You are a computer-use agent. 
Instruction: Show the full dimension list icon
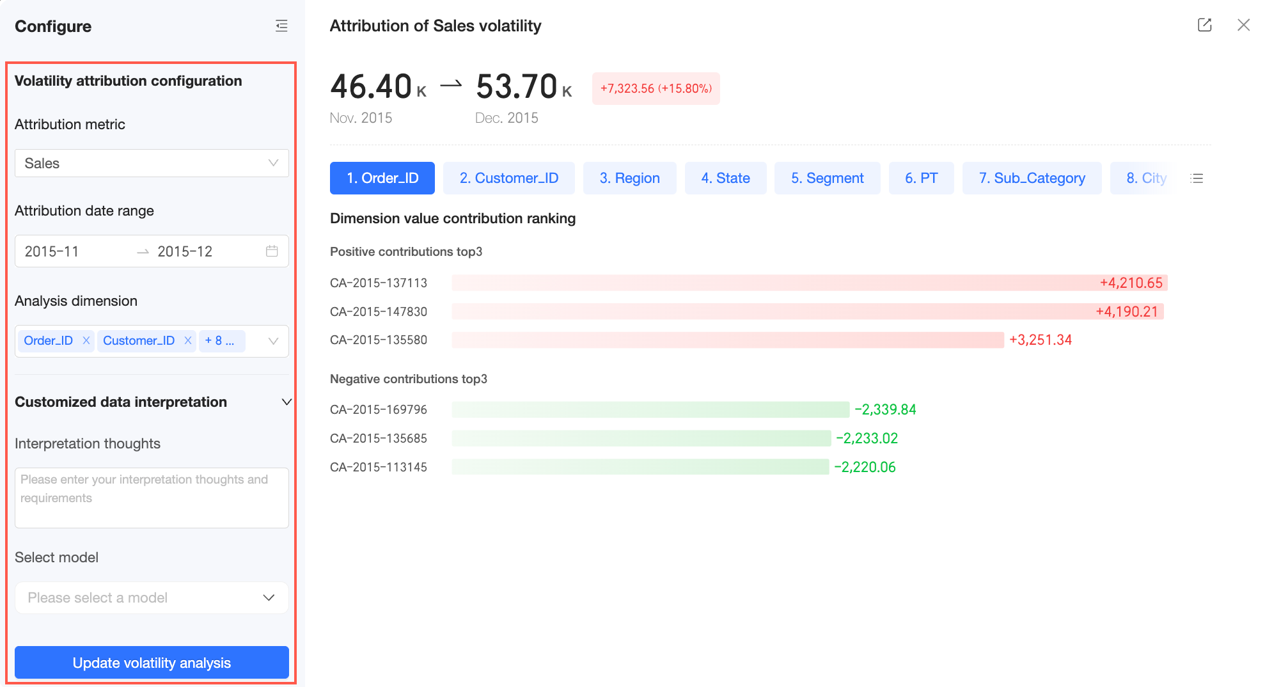pos(1197,178)
